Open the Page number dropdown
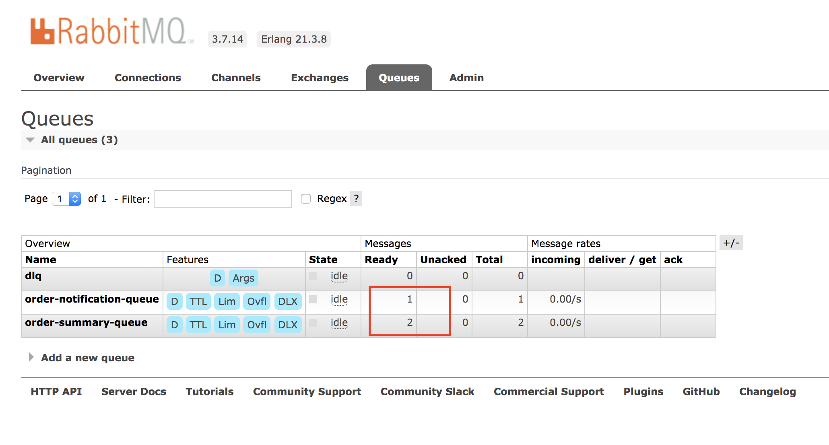The height and width of the screenshot is (445, 829). coord(67,199)
